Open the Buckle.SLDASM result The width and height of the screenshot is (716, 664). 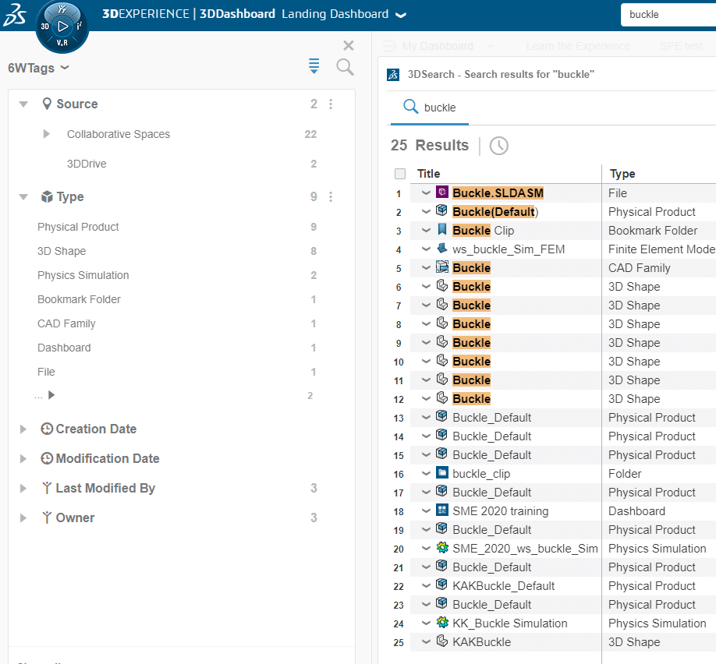498,193
